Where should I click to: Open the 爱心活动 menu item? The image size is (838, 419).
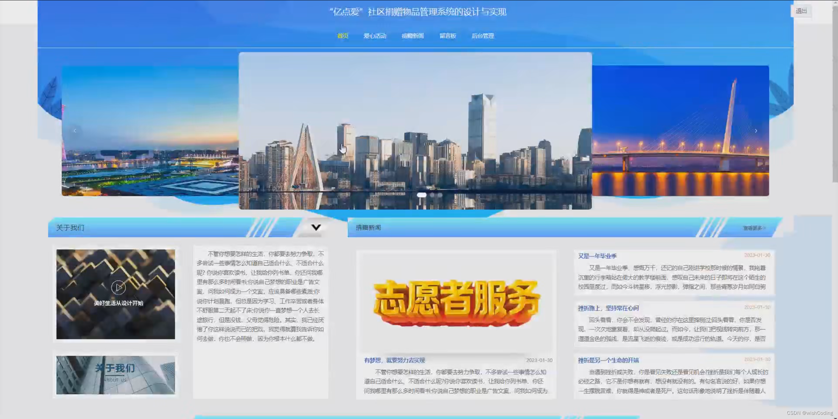375,36
